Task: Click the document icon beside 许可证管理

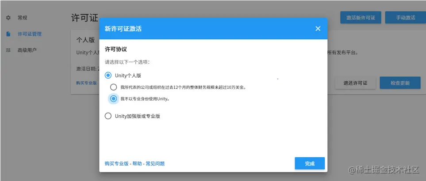Action: [x=8, y=34]
